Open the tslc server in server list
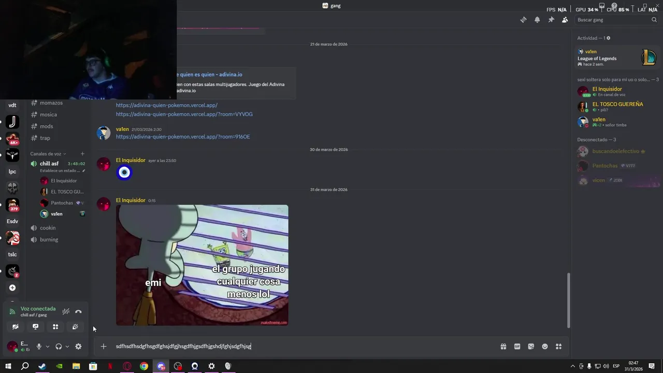This screenshot has height=373, width=663. click(x=12, y=254)
